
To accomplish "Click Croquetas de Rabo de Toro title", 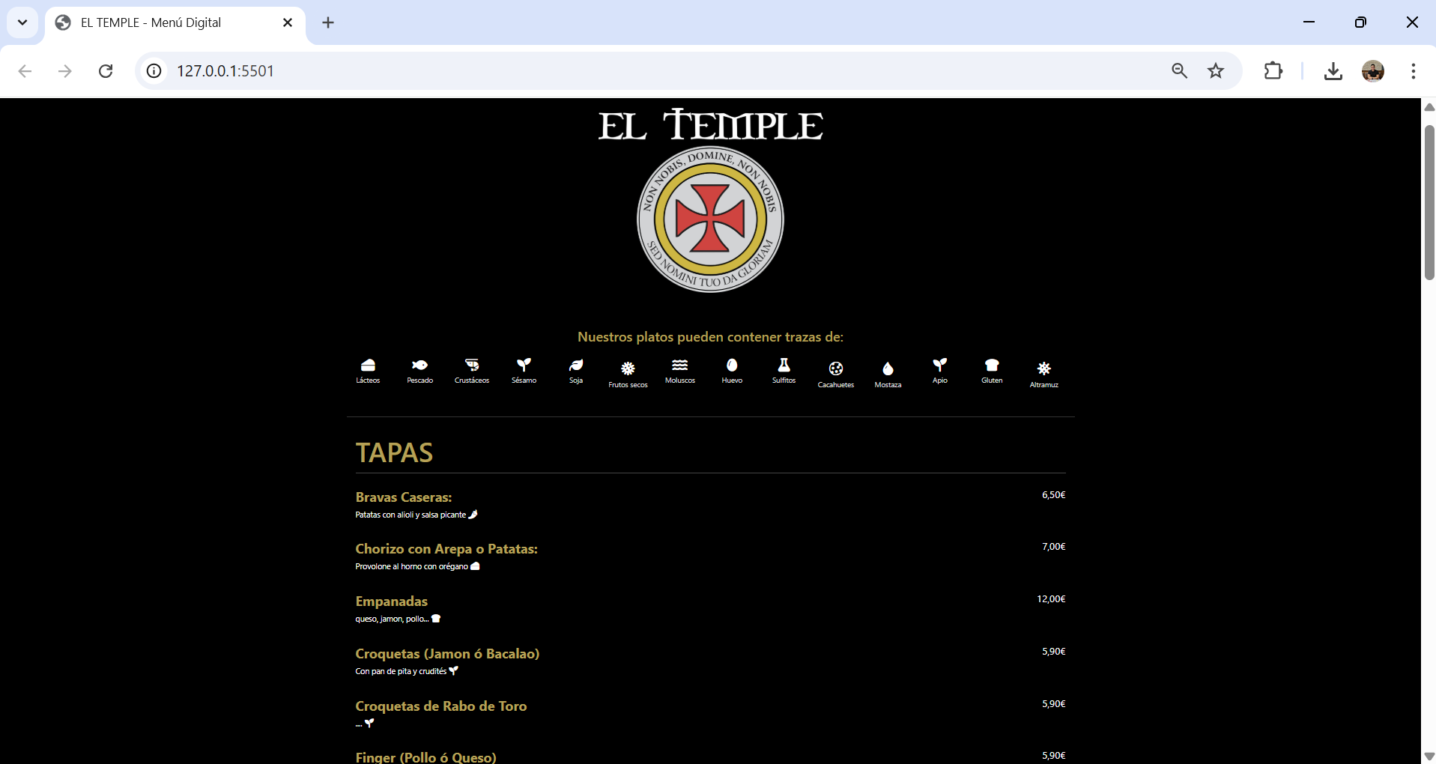I will point(441,706).
